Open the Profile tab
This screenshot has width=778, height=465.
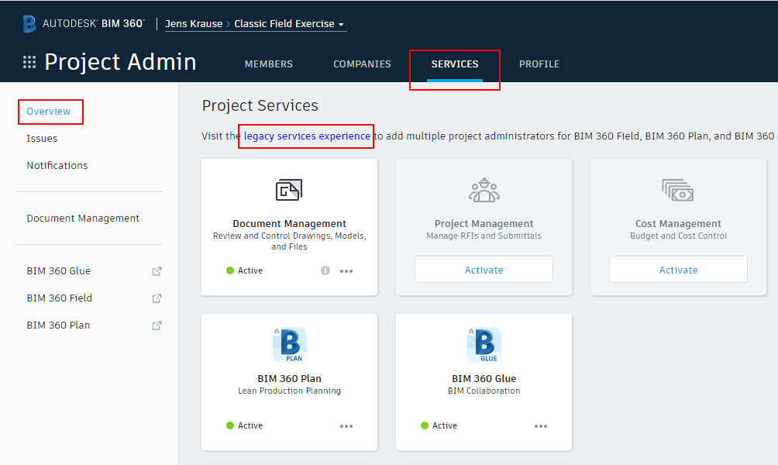(x=539, y=64)
